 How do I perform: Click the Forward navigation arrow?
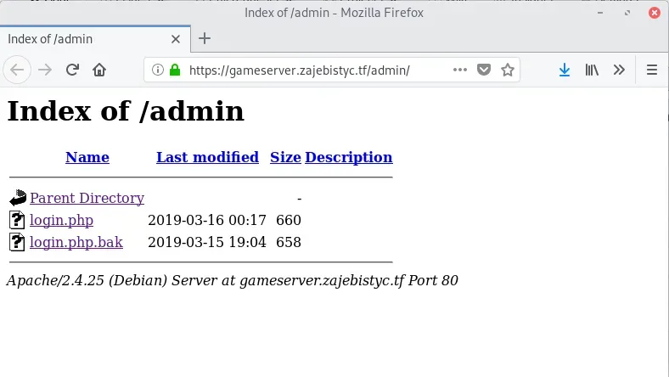click(45, 70)
